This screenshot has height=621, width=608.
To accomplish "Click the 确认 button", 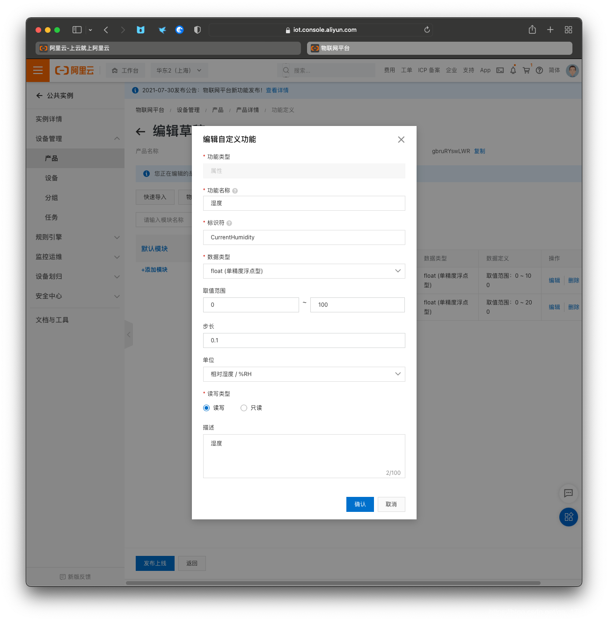I will pyautogui.click(x=360, y=504).
